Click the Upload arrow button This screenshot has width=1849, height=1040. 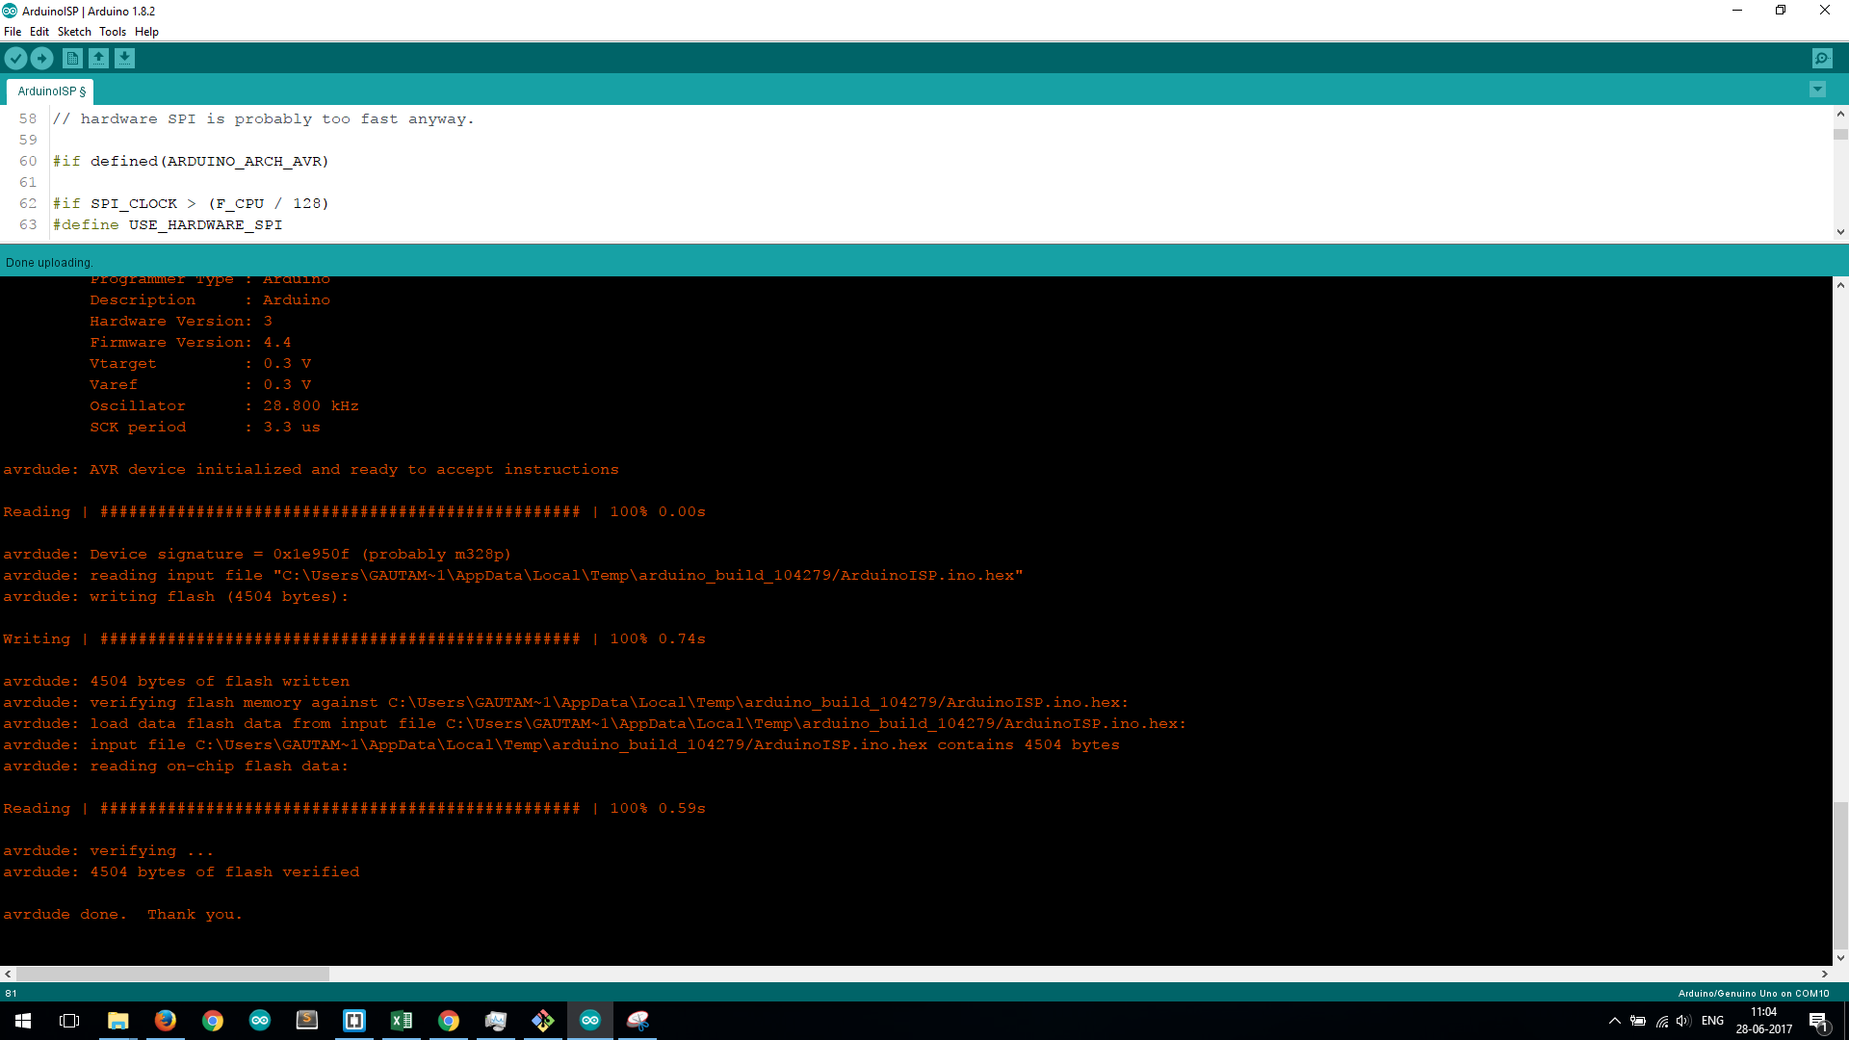point(41,59)
